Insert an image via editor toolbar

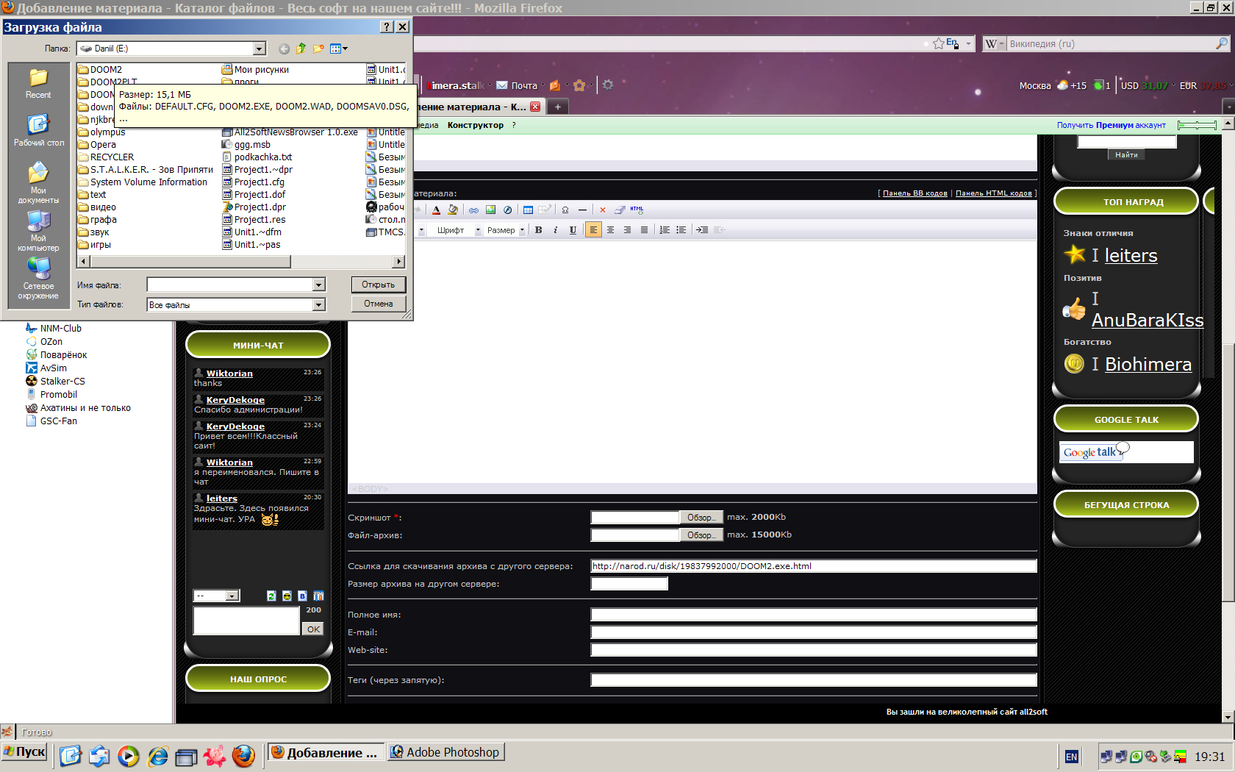coord(490,210)
